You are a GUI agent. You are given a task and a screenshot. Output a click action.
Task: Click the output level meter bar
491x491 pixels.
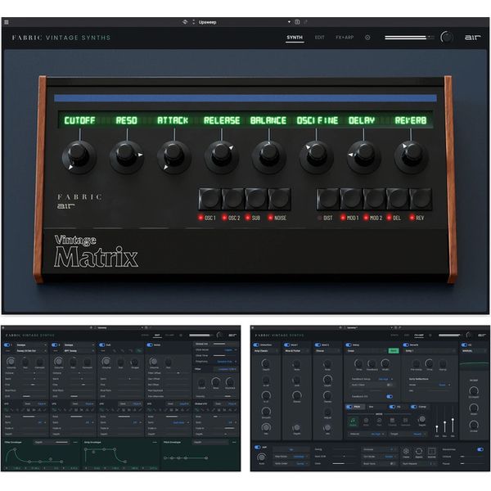(x=409, y=38)
